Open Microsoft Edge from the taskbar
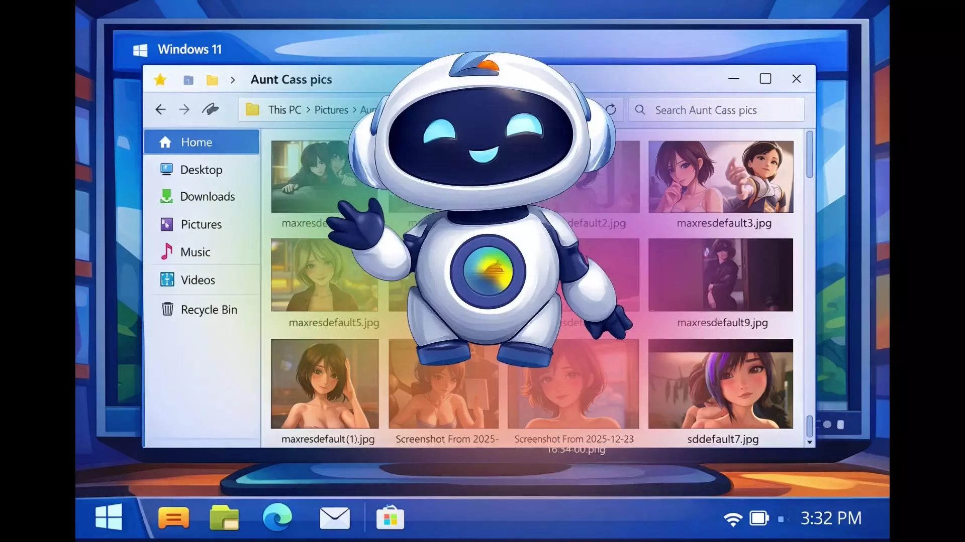Viewport: 965px width, 542px height. 277,517
